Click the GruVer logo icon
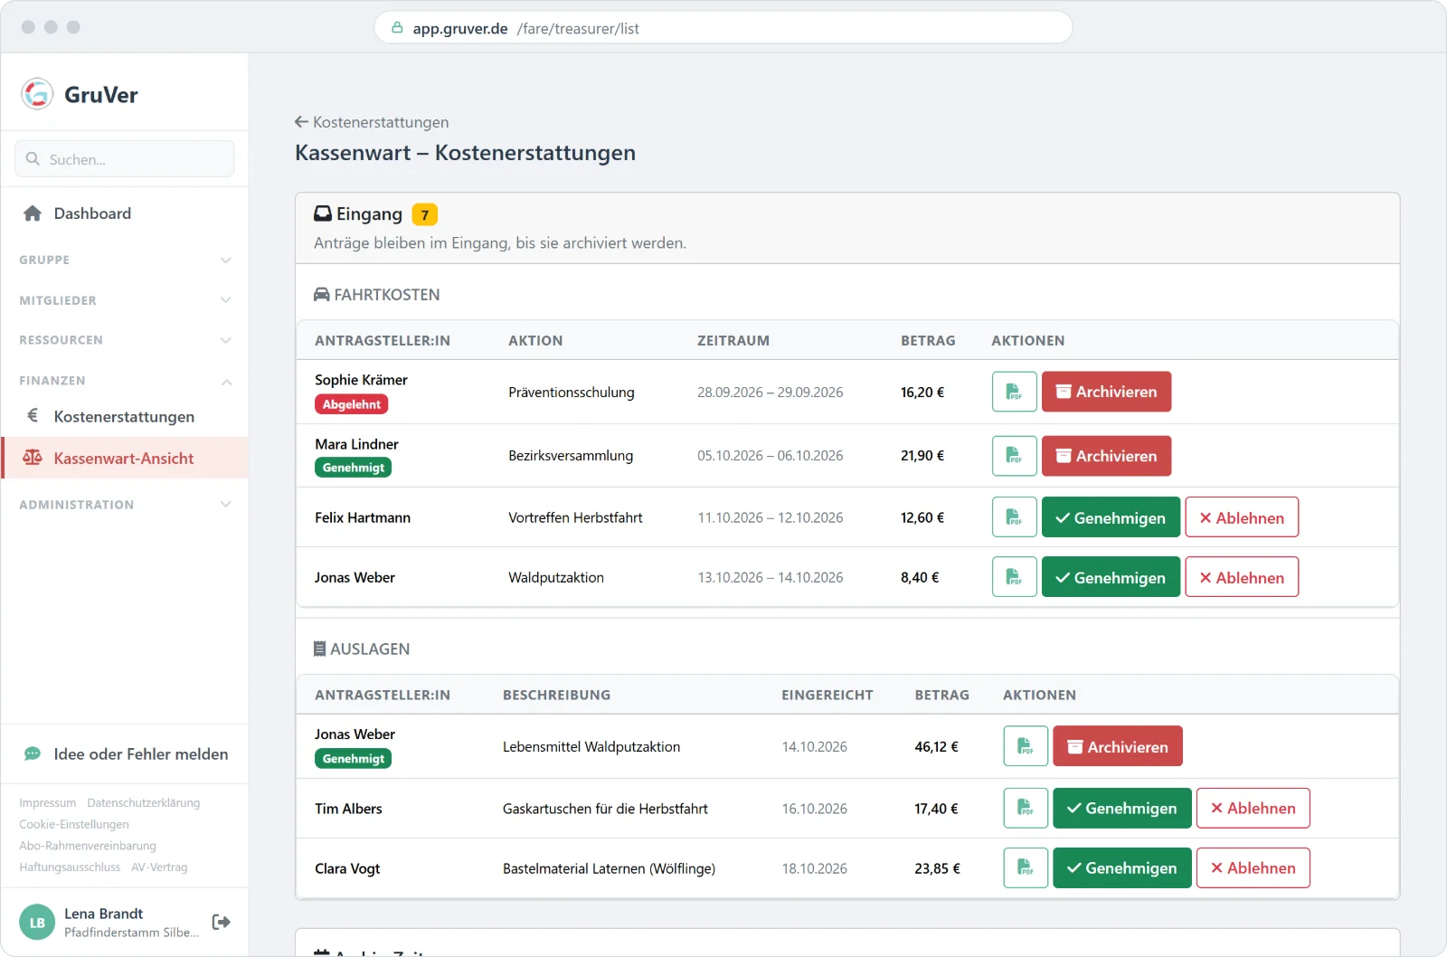The width and height of the screenshot is (1447, 957). pos(37,93)
